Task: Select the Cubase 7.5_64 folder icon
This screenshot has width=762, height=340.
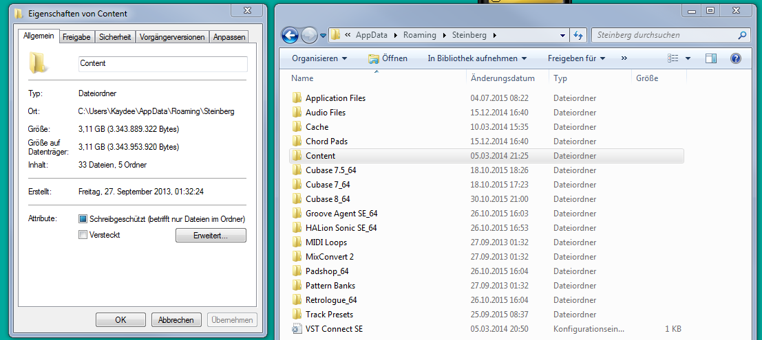Action: [297, 170]
